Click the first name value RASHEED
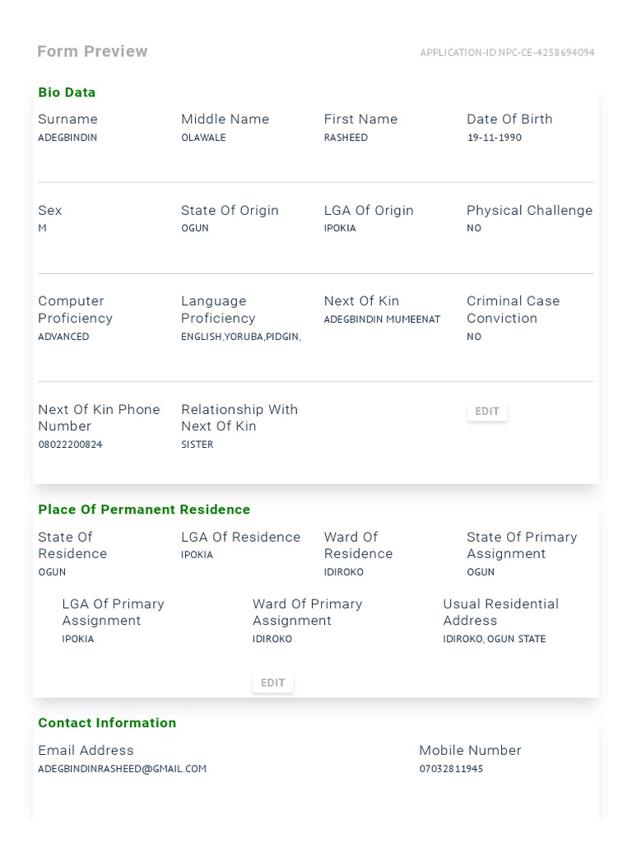Image resolution: width=632 pixels, height=843 pixels. coord(346,137)
